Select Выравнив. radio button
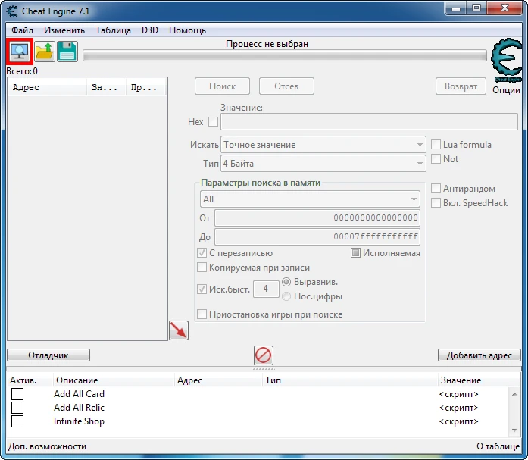Image resolution: width=528 pixels, height=460 pixels. click(x=286, y=282)
